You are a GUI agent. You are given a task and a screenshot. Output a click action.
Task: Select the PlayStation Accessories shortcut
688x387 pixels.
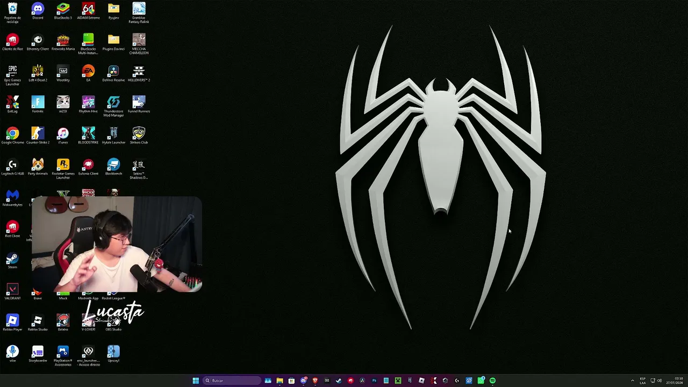[x=63, y=356]
